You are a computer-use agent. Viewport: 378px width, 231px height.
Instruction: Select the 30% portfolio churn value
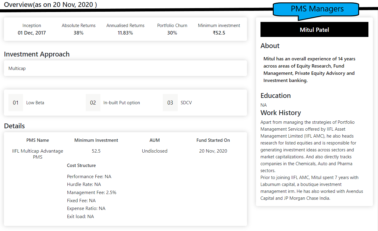(172, 33)
